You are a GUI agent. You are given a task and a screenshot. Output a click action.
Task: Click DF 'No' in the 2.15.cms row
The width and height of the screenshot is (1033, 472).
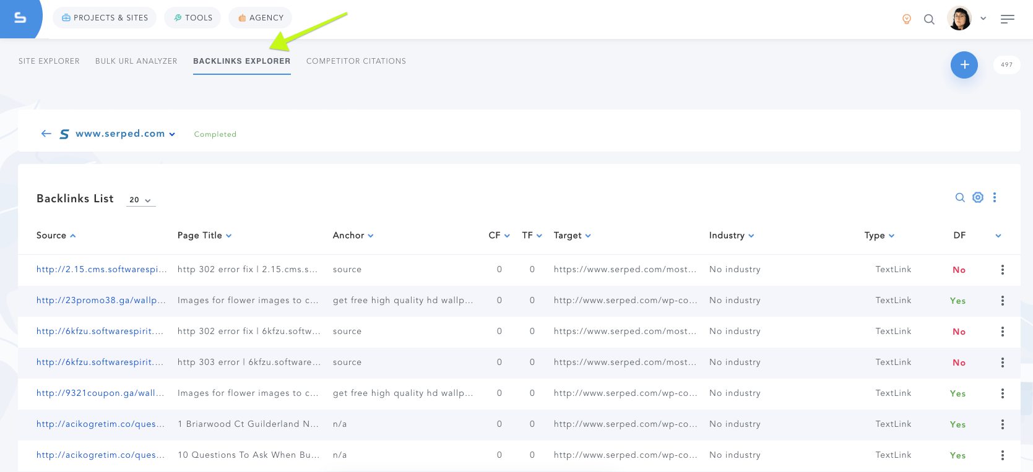pyautogui.click(x=959, y=270)
